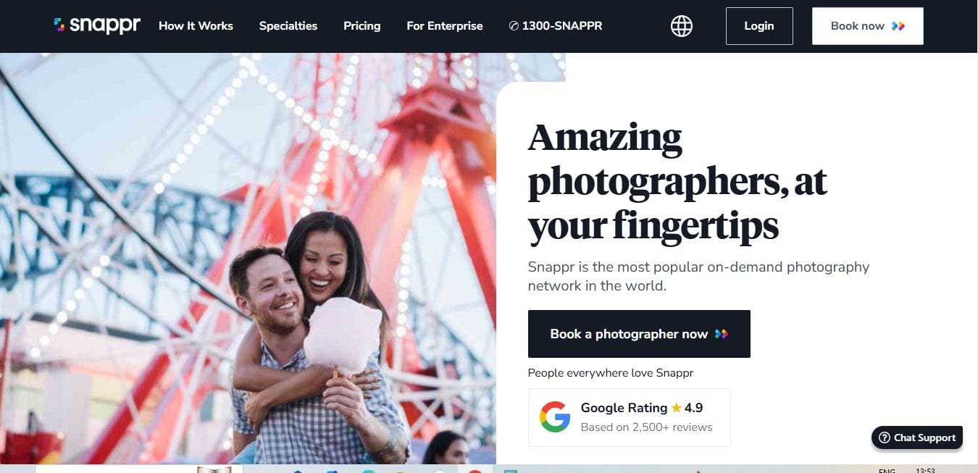978x473 pixels.
Task: Click the star icon next to 4.9
Action: (x=676, y=408)
